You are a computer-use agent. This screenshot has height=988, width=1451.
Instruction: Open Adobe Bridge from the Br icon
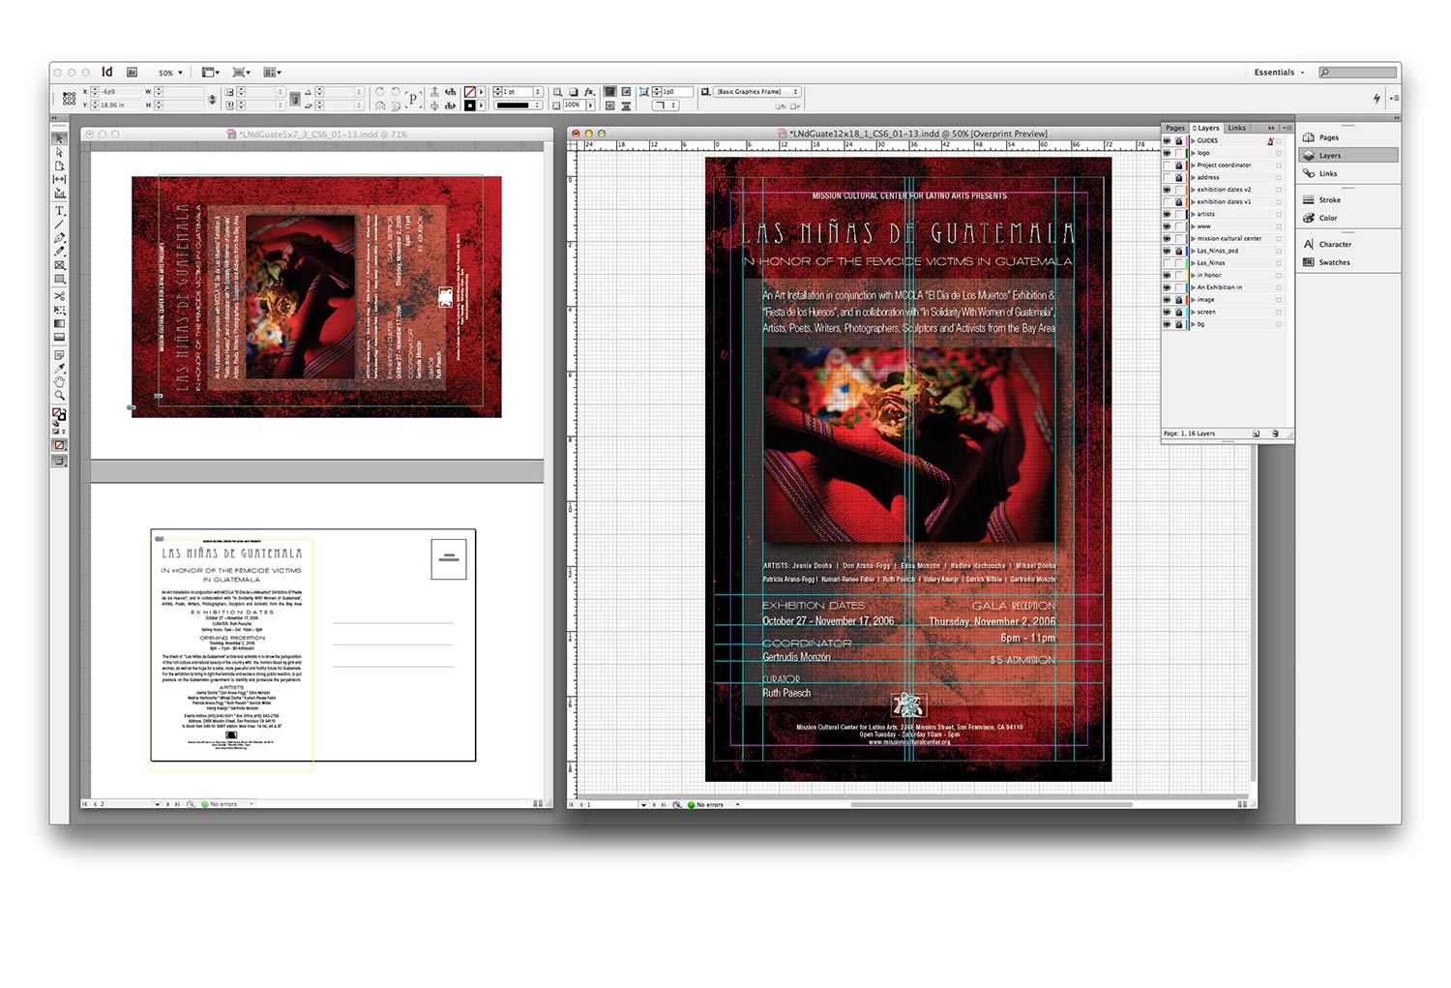click(132, 73)
